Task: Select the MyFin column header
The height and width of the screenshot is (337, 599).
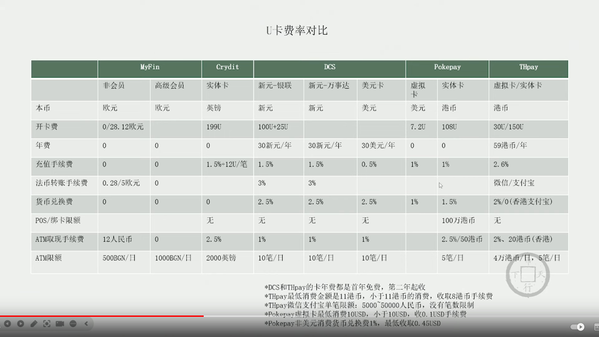Action: point(150,67)
